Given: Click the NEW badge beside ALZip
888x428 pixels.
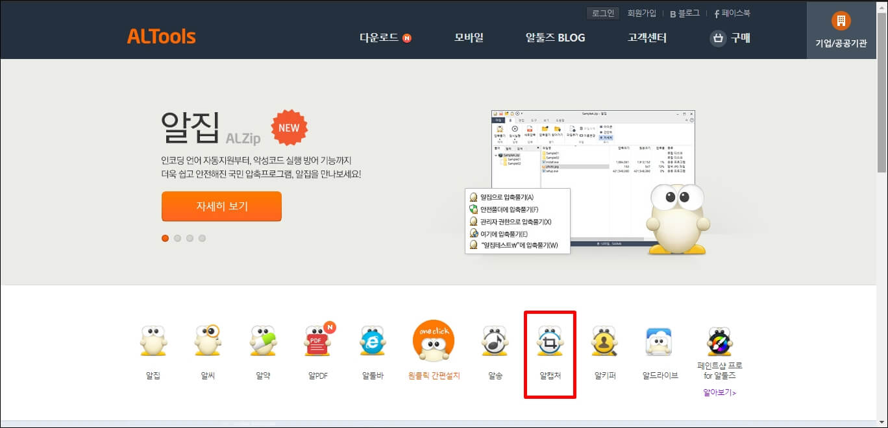Looking at the screenshot, I should coord(289,127).
